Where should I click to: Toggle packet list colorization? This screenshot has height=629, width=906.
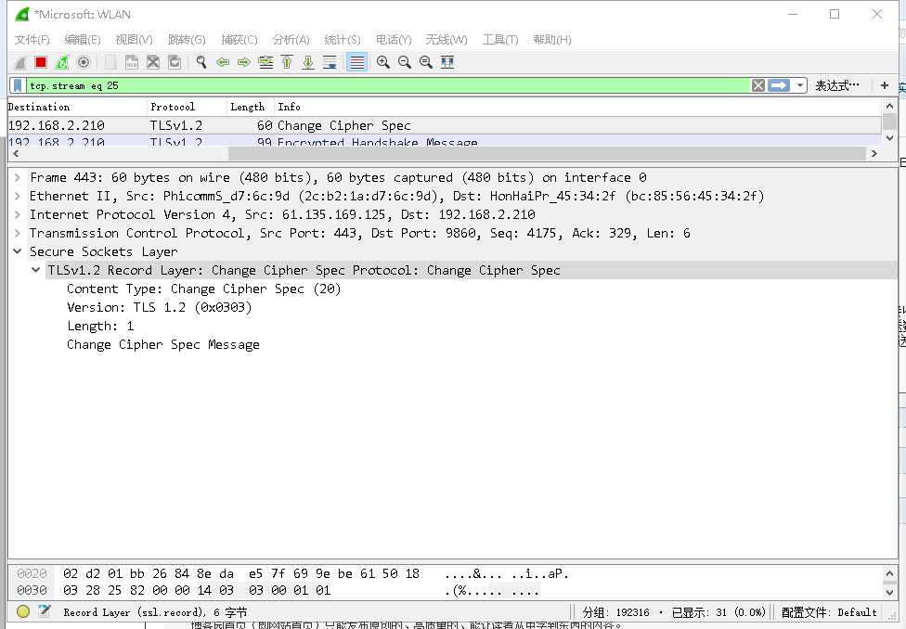pyautogui.click(x=356, y=62)
